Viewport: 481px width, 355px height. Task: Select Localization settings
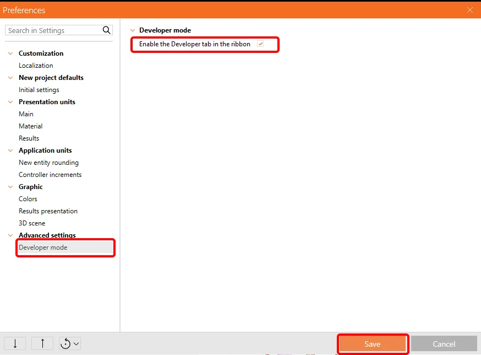36,66
